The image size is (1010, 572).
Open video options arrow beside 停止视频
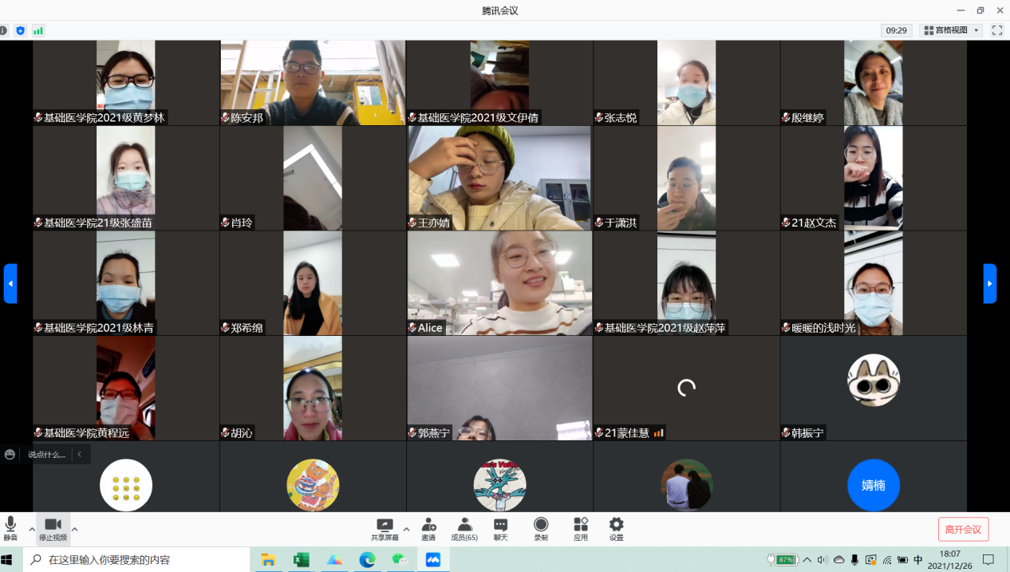click(75, 528)
